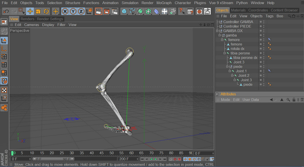
Task: Select the Polygons mode icon in left palette
Action: (4, 72)
